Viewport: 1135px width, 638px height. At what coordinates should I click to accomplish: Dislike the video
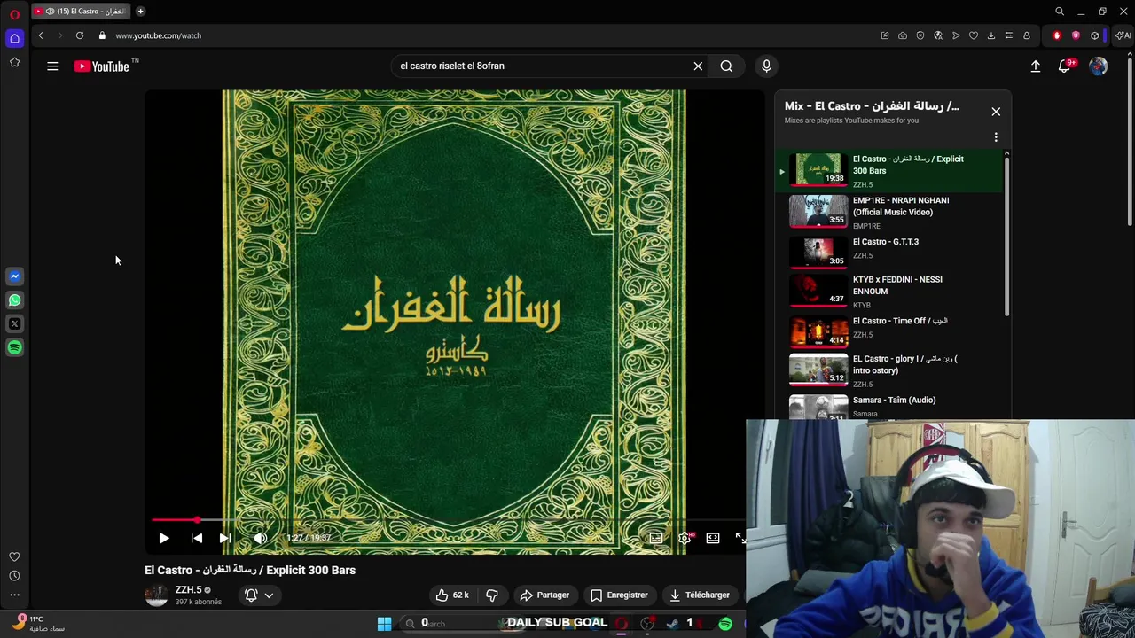click(492, 595)
